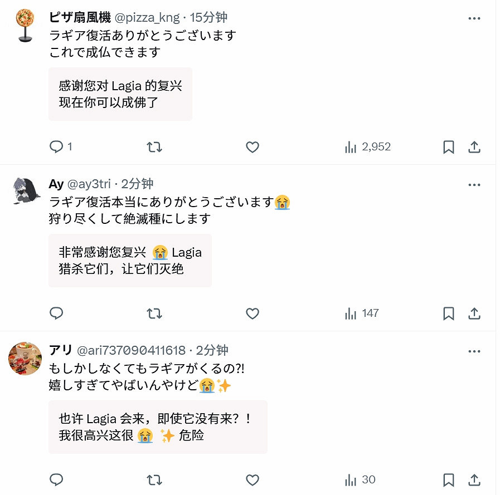Like Ay's tweet with the heart icon
This screenshot has width=500, height=495.
click(252, 314)
